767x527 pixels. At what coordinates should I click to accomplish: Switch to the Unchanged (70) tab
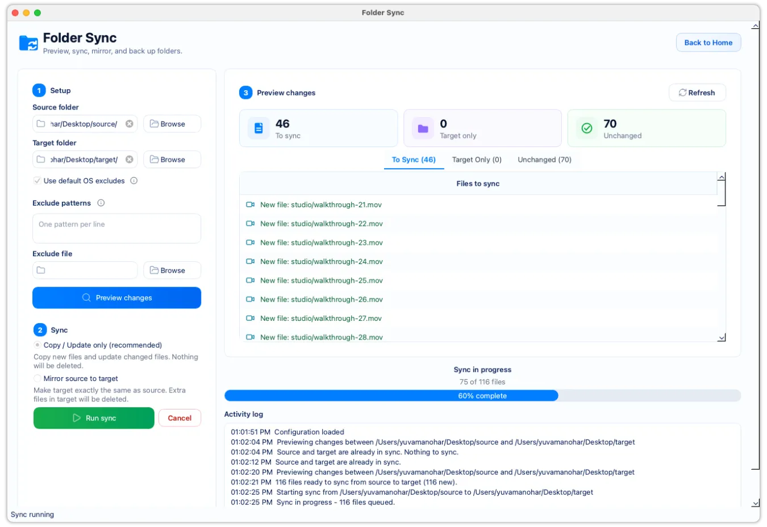coord(544,160)
